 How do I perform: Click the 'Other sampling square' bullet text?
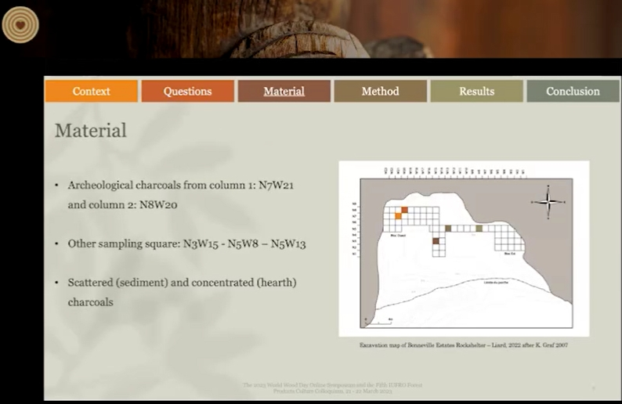click(x=186, y=243)
